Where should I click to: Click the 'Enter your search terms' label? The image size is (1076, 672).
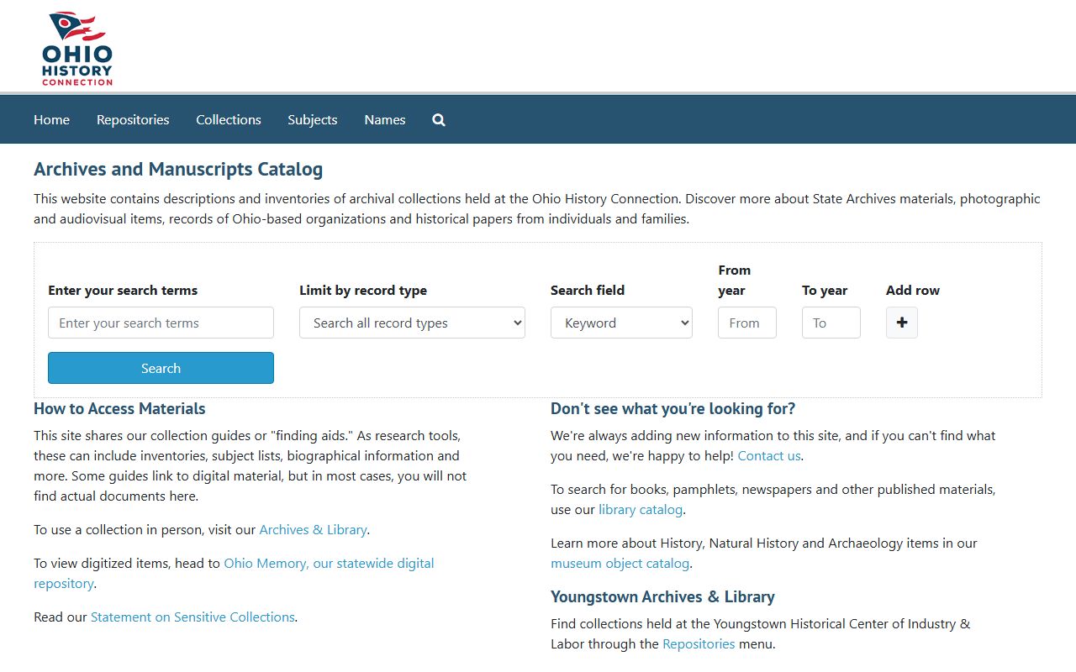point(123,291)
